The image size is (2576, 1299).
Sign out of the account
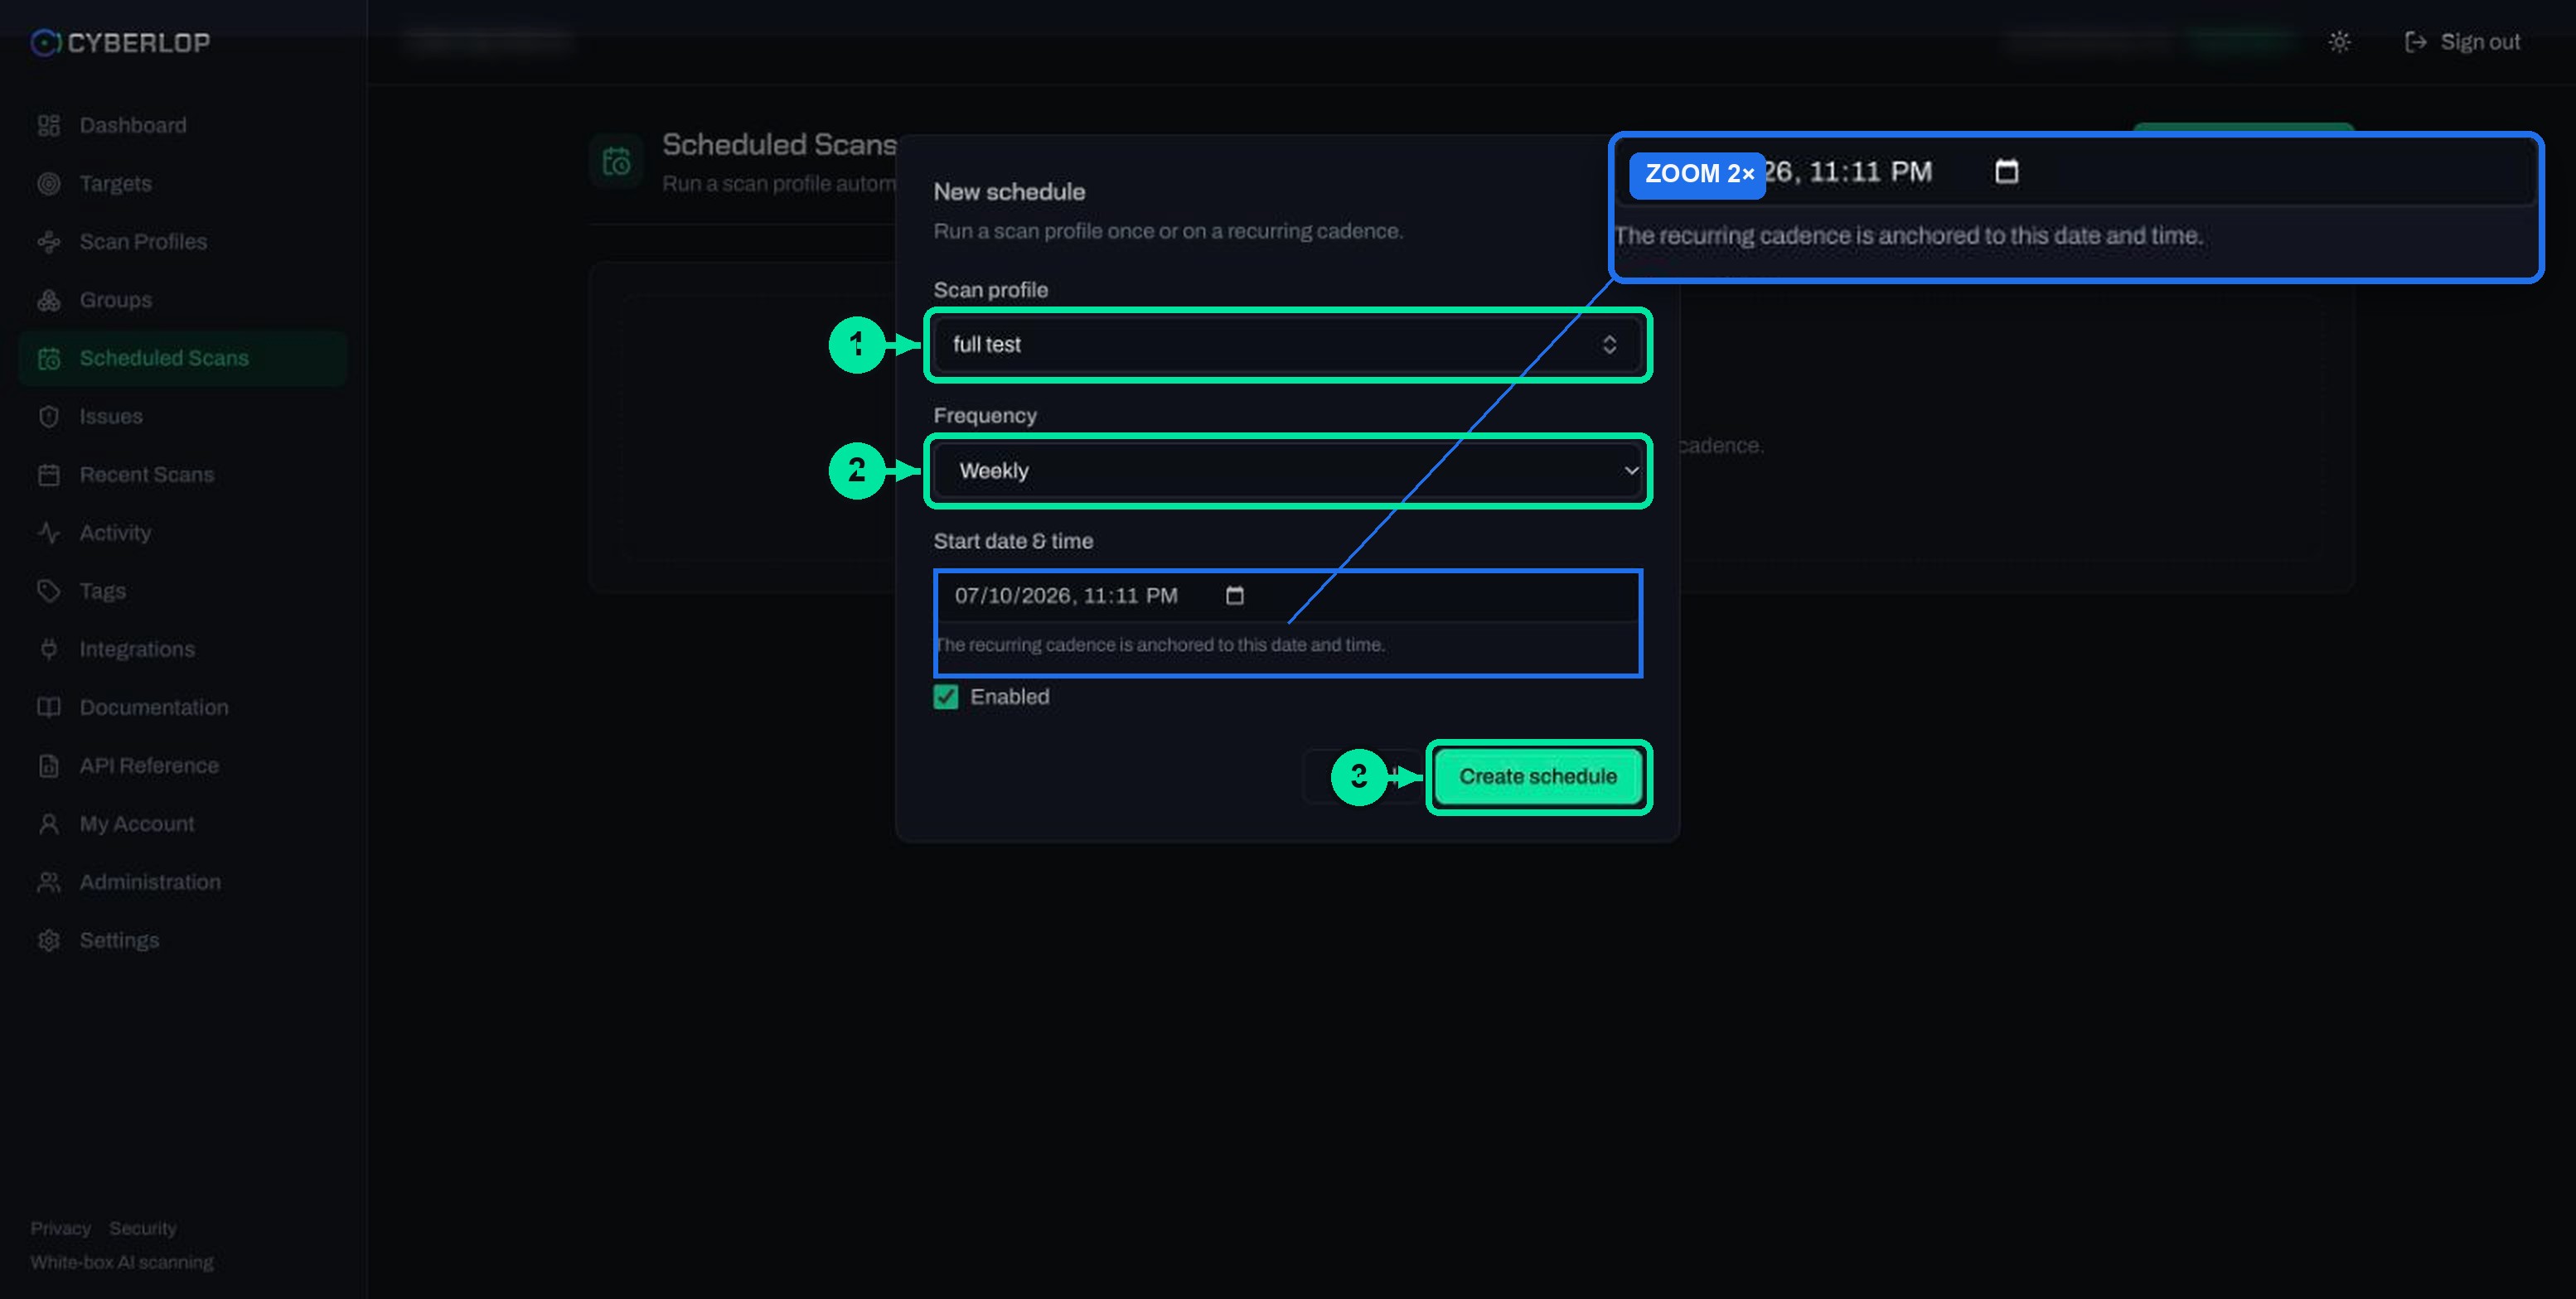[2462, 42]
